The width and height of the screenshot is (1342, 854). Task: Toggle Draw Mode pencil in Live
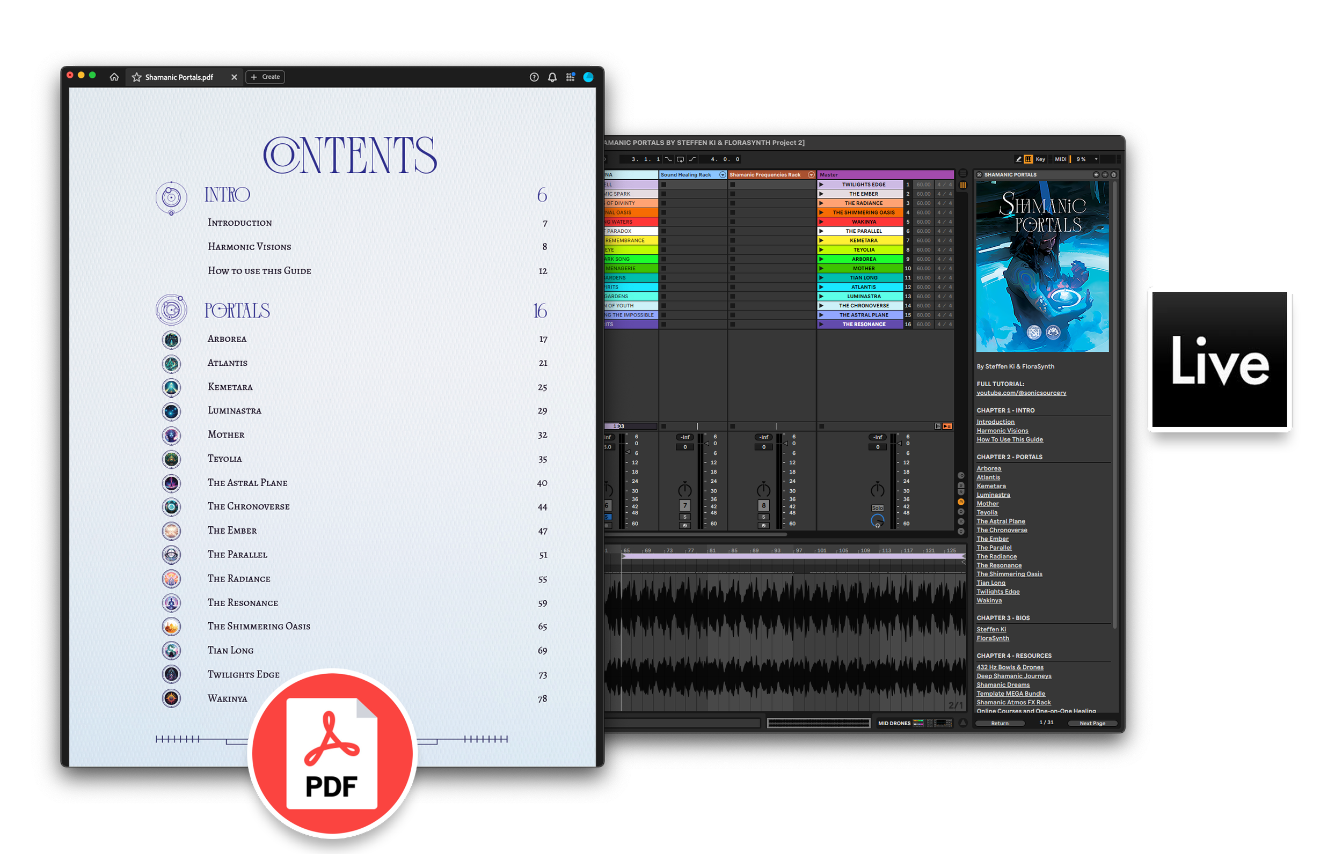click(1018, 159)
